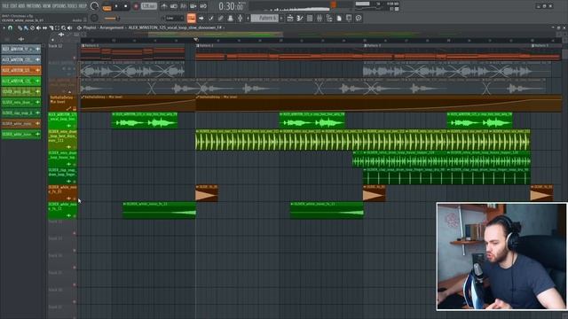Open the PATTERNS menu

(34, 6)
